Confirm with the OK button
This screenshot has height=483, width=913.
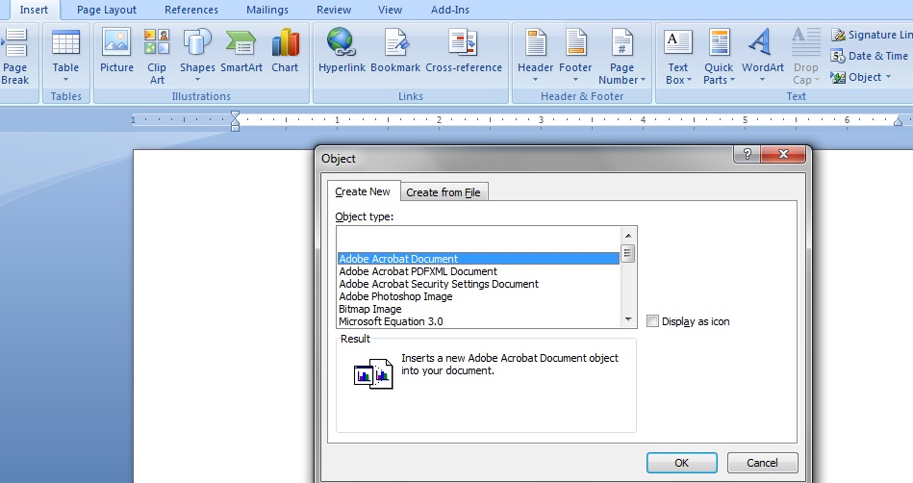pyautogui.click(x=681, y=463)
